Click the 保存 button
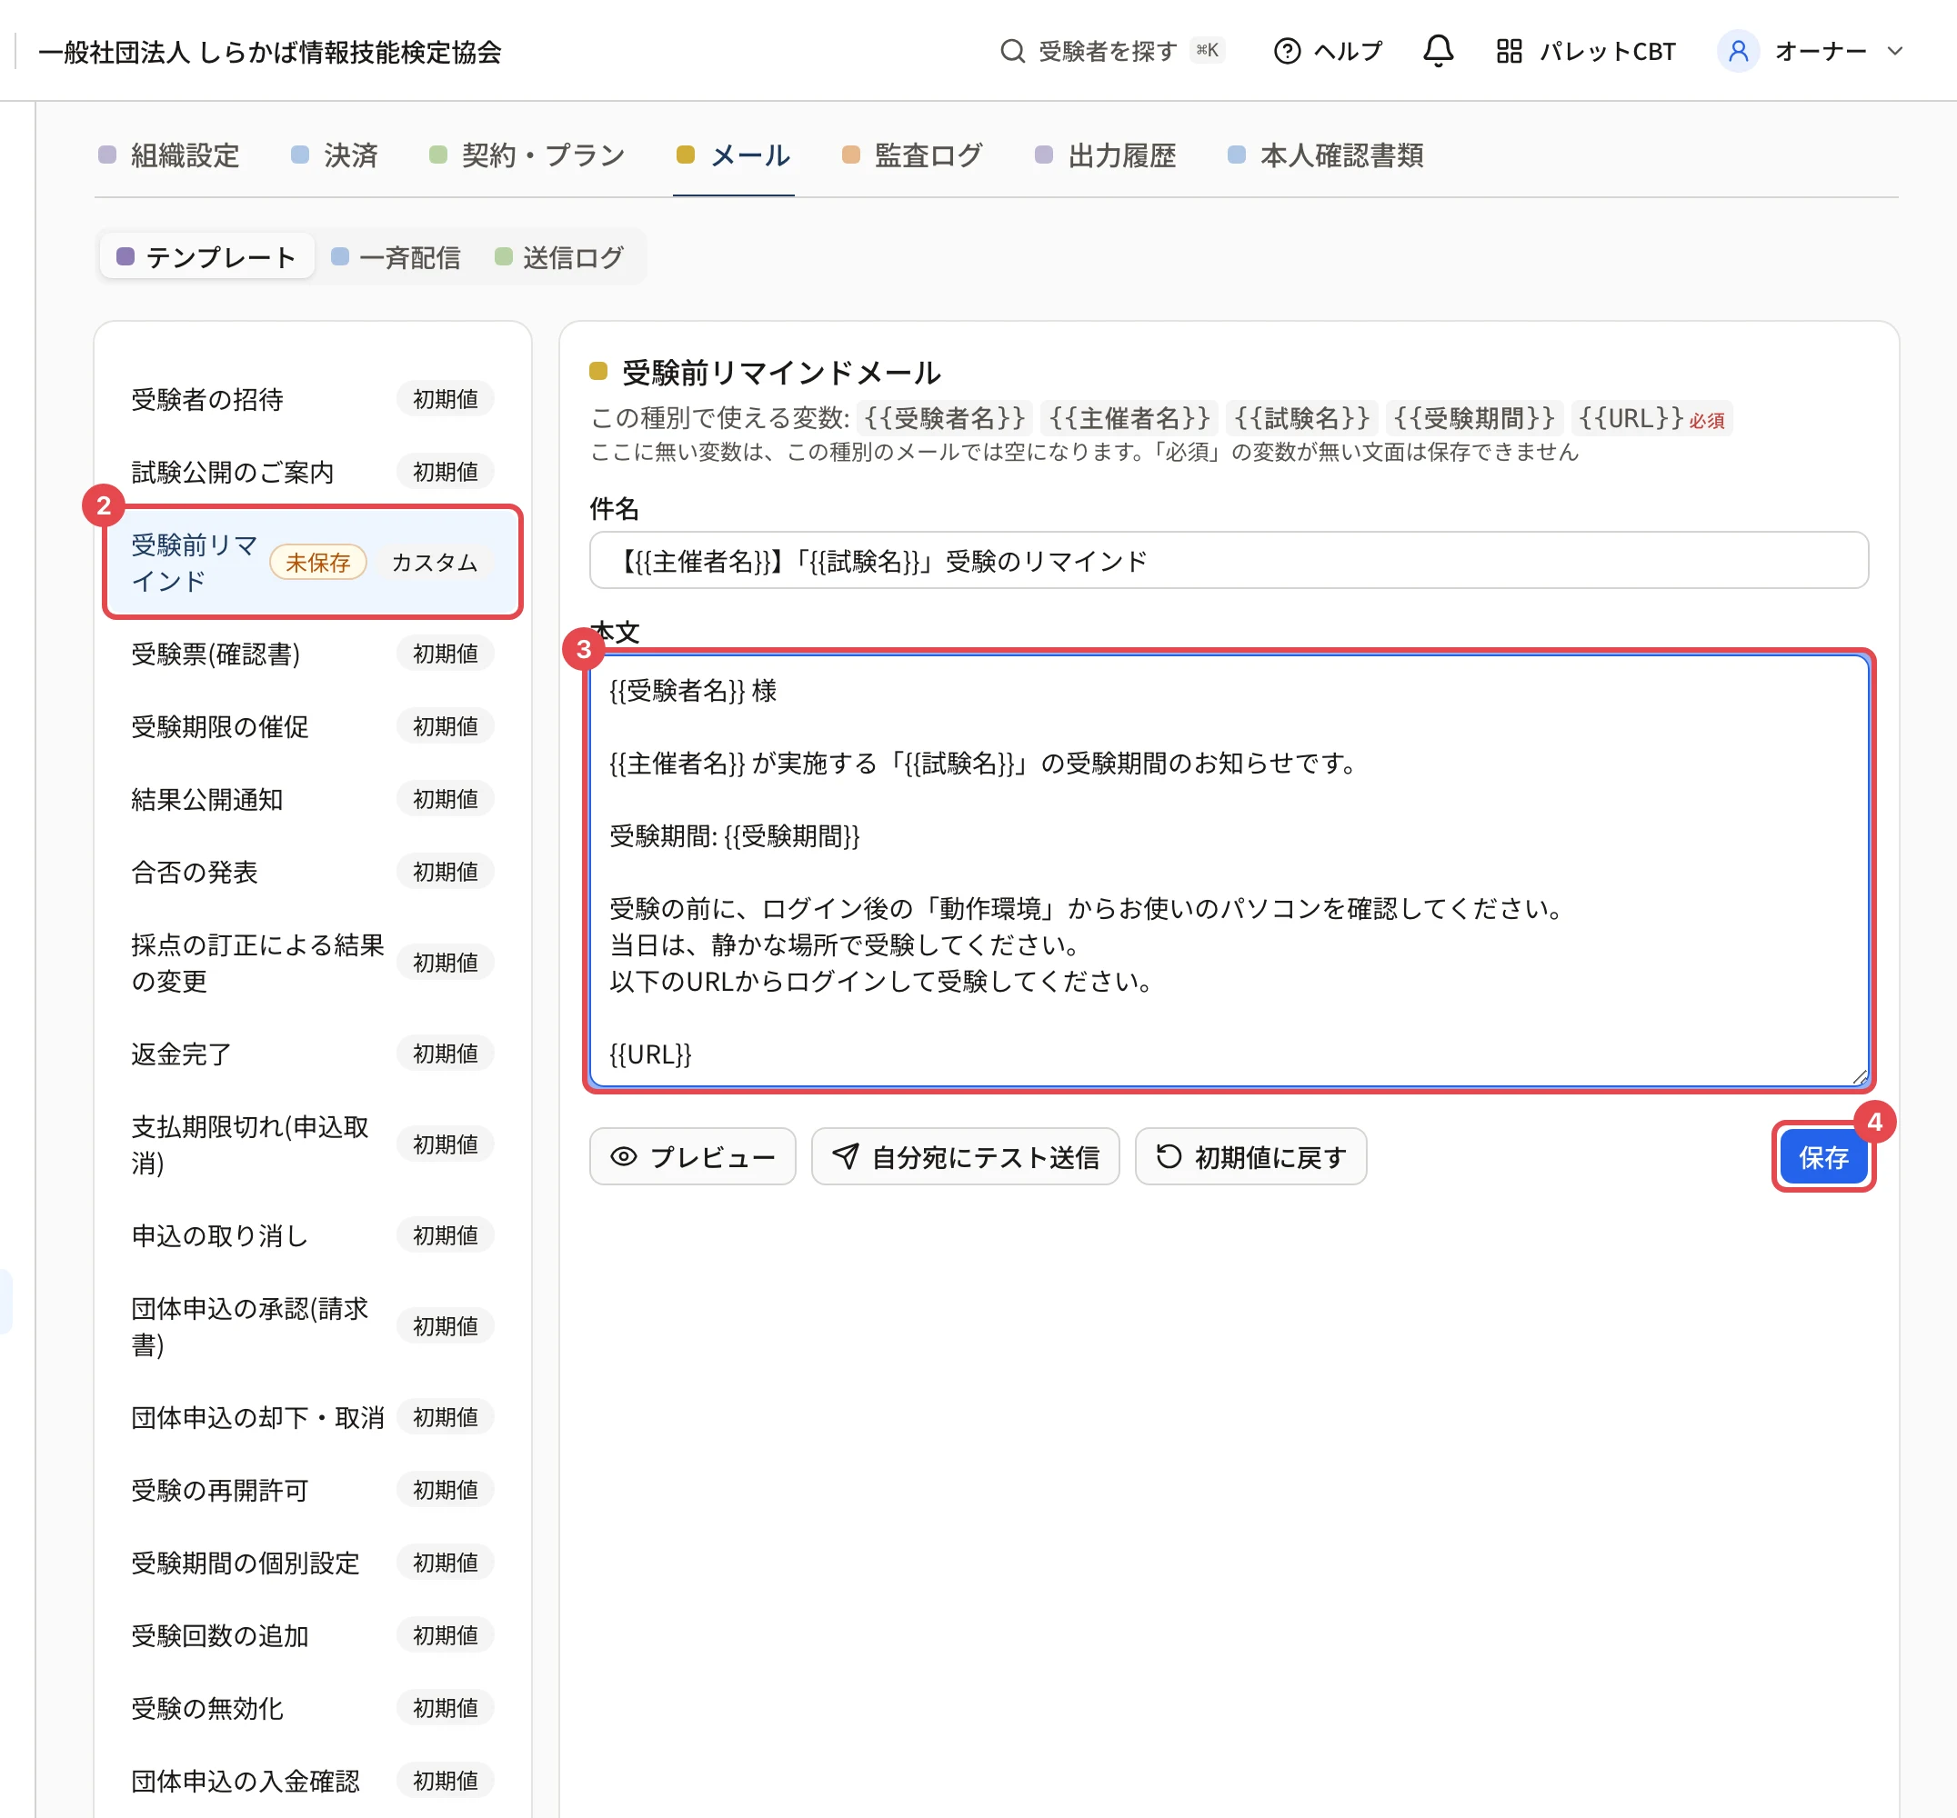 pos(1823,1157)
